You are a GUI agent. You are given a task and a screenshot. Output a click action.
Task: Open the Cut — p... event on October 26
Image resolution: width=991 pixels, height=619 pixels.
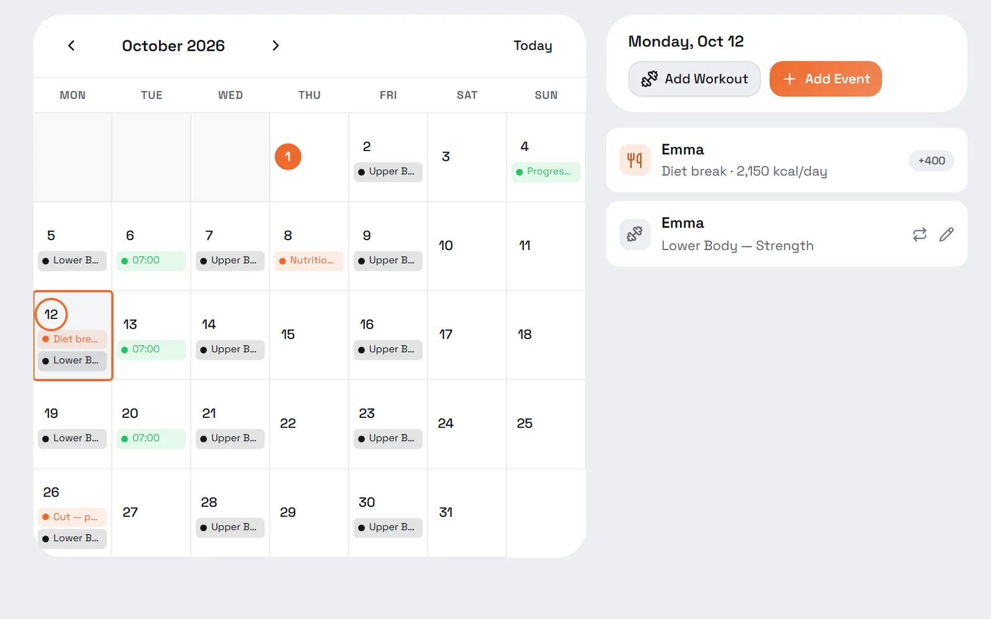coord(72,517)
